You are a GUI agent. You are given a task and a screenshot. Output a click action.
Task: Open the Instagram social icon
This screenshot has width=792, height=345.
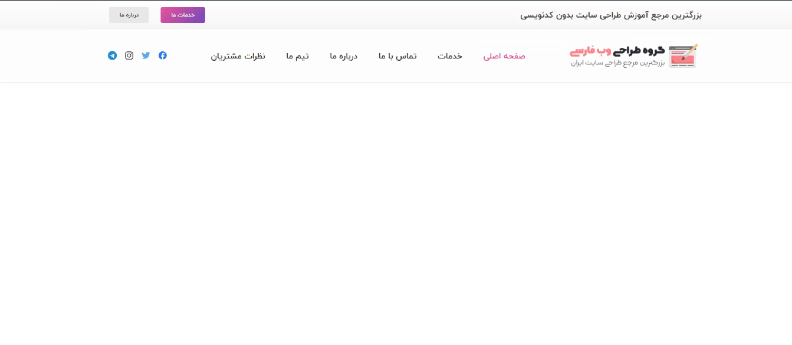pos(129,55)
